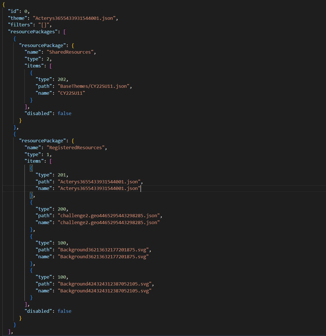This screenshot has width=326, height=336.
Task: Click path value "challenge2.geo4465295443298285.json"
Action: (x=109, y=215)
